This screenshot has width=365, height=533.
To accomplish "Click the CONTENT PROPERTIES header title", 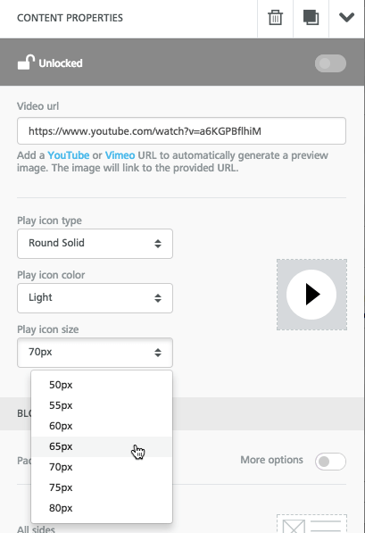I will pyautogui.click(x=70, y=18).
